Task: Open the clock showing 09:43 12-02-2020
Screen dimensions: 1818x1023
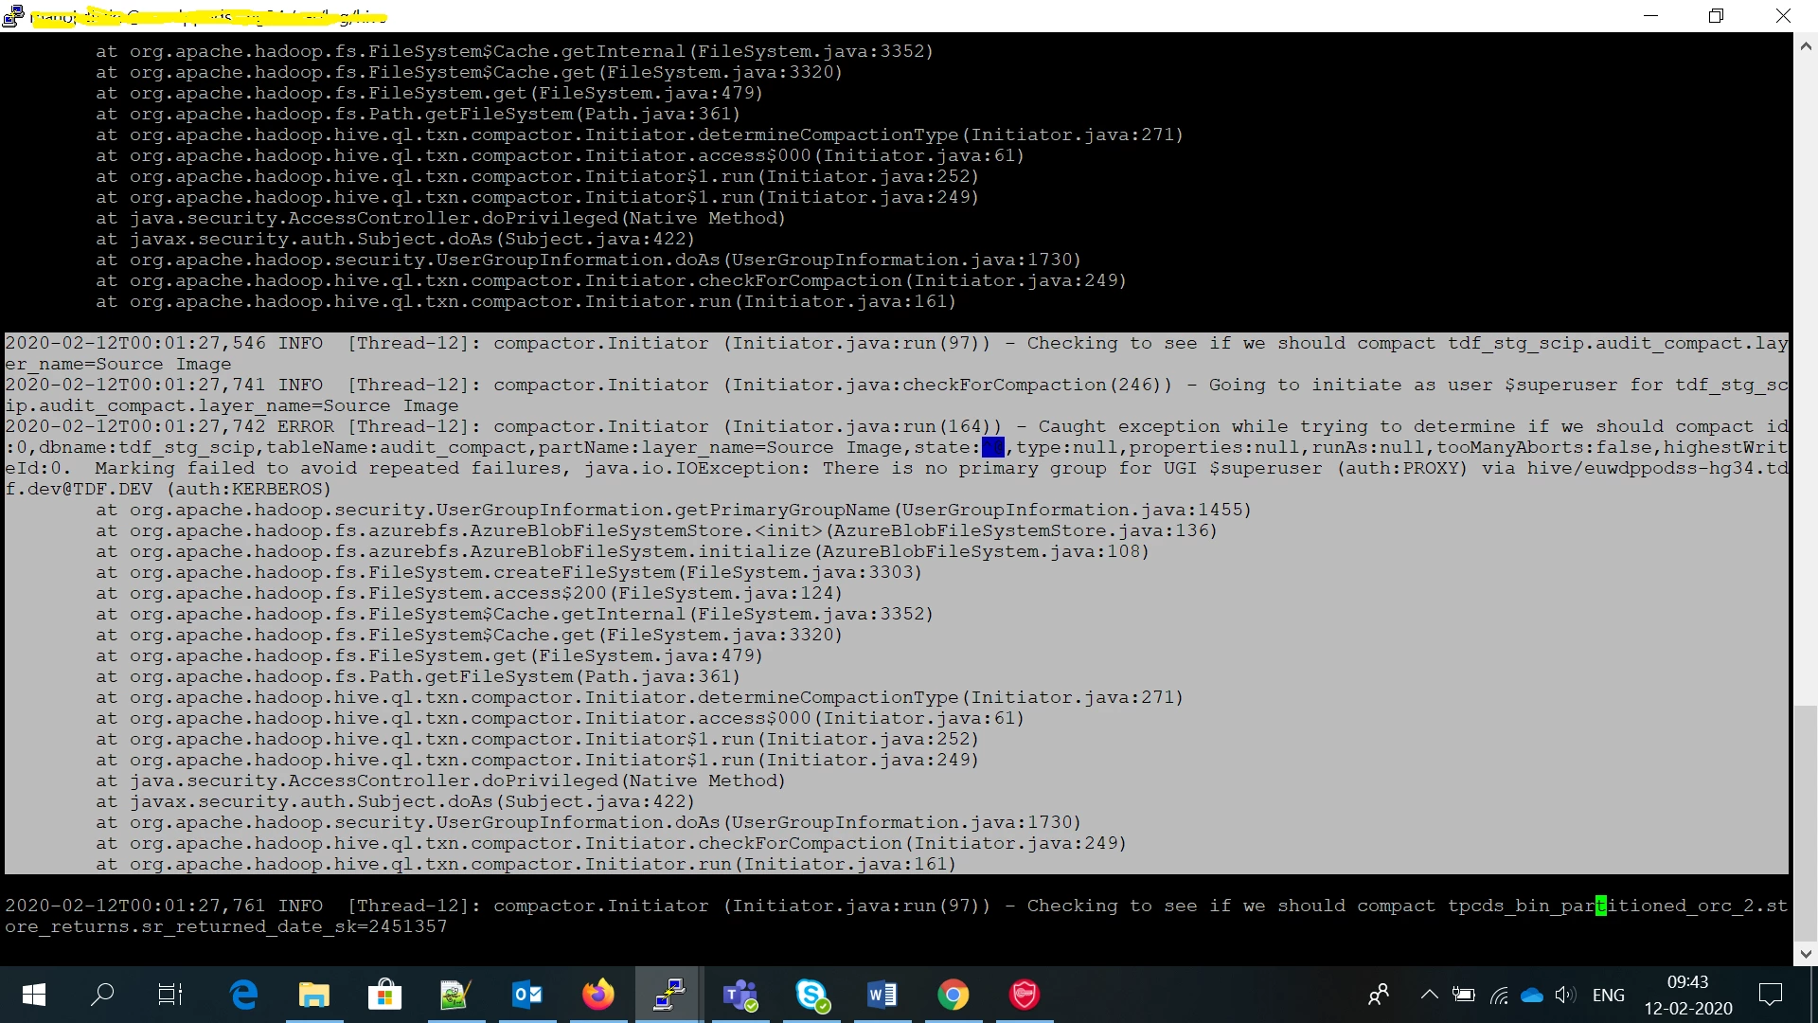Action: (1688, 995)
